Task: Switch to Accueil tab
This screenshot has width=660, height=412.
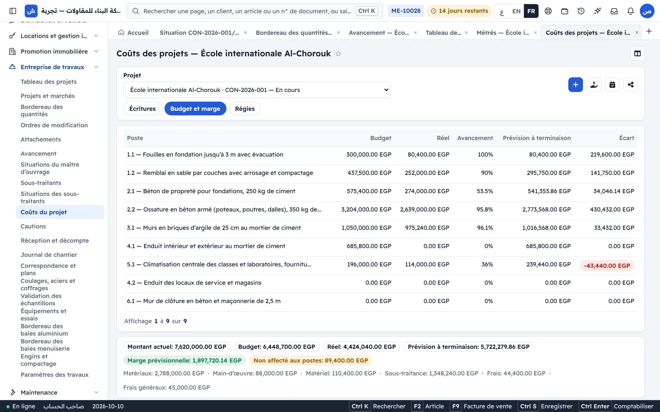Action: 133,33
